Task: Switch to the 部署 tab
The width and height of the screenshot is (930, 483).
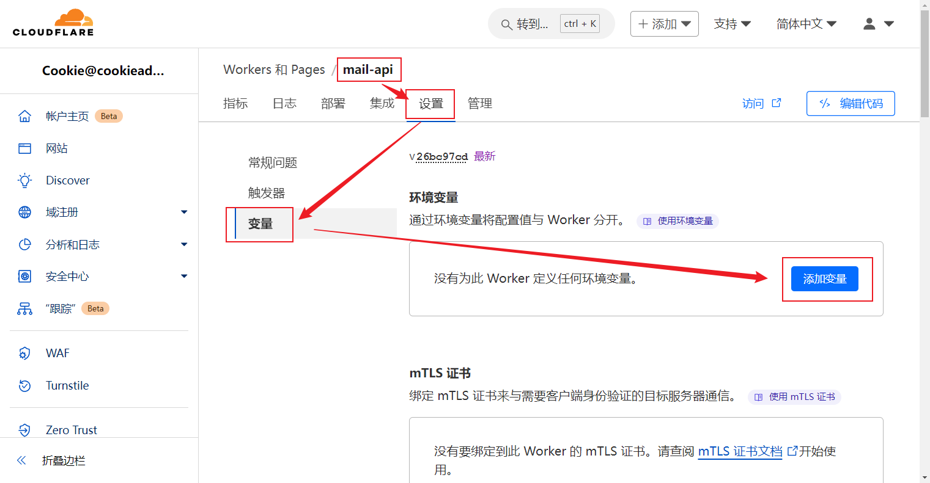Action: [333, 103]
